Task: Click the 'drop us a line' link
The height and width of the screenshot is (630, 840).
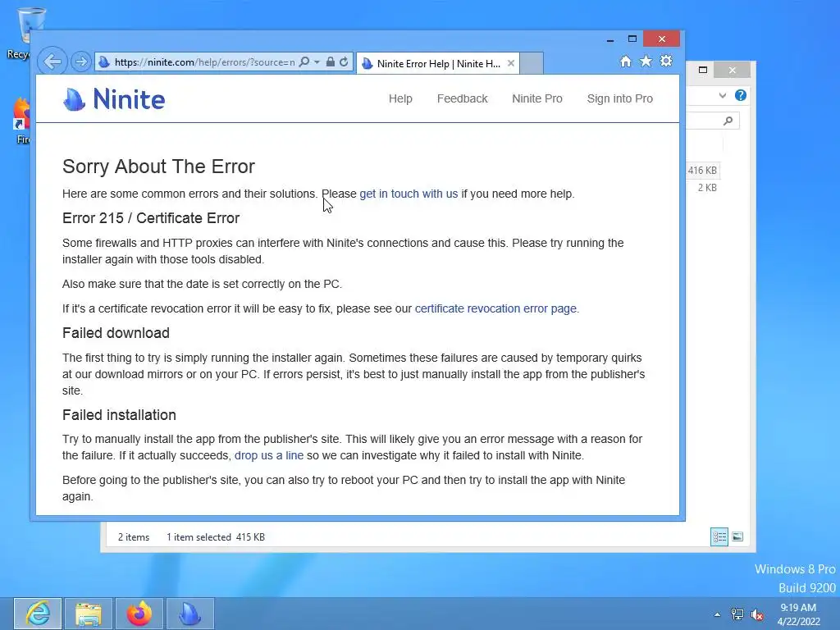Action: [269, 455]
